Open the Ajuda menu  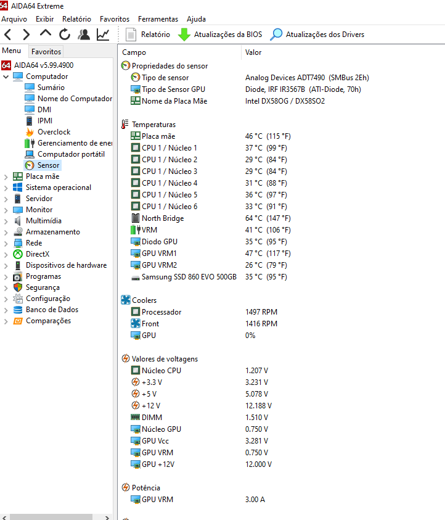click(196, 19)
